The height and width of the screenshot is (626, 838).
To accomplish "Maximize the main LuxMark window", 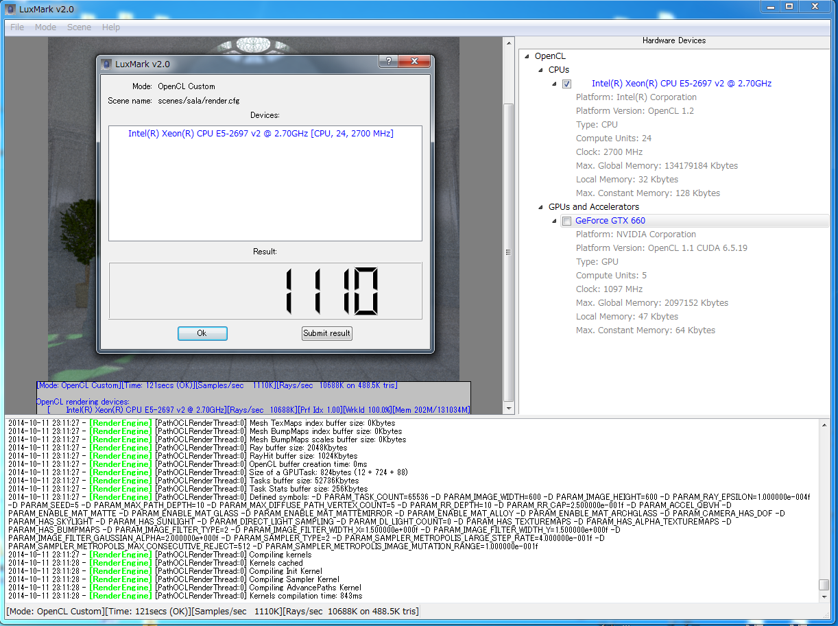I will [x=789, y=7].
